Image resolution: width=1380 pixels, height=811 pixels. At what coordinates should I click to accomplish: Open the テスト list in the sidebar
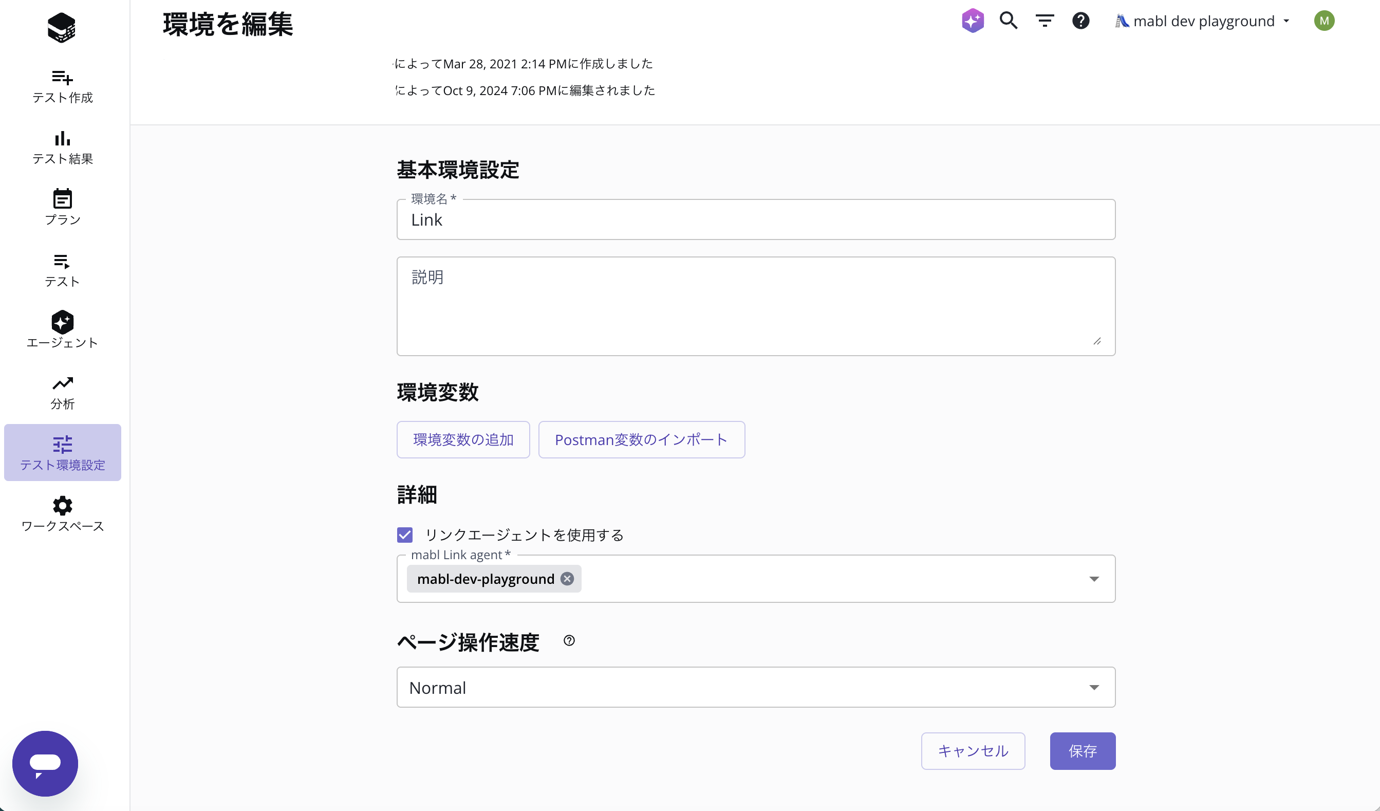coord(63,270)
